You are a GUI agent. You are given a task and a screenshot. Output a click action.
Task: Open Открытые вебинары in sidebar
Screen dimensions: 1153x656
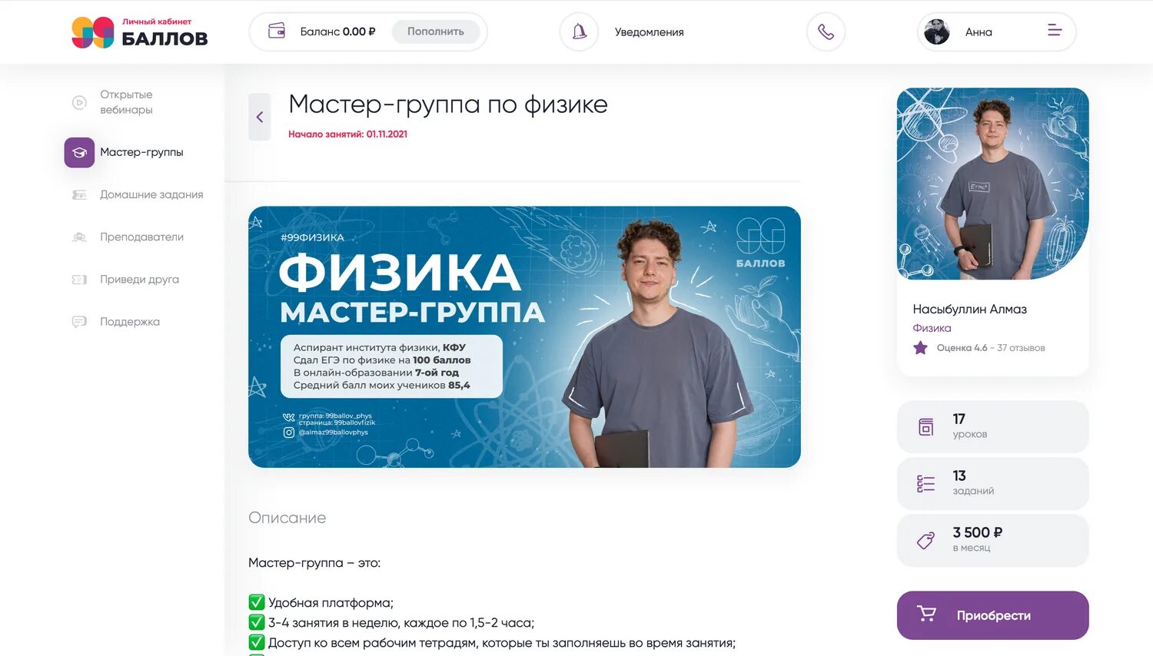(x=126, y=102)
